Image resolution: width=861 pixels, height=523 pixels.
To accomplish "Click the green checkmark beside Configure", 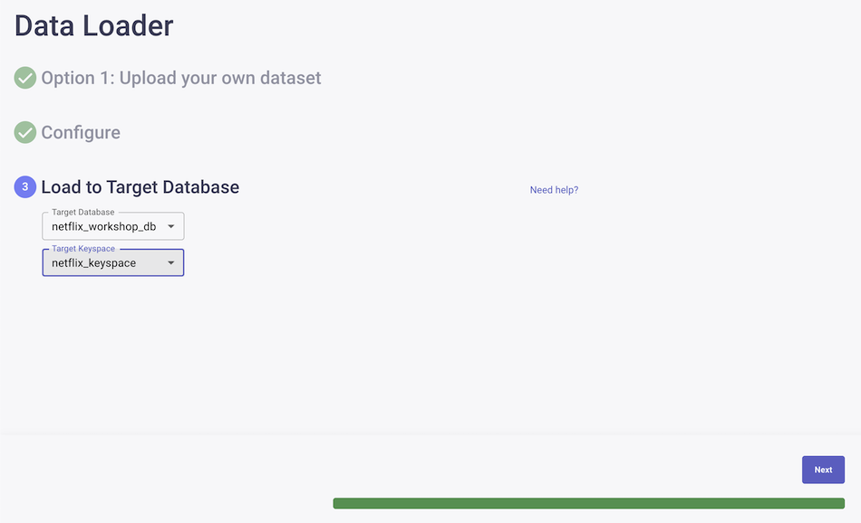I will (24, 132).
